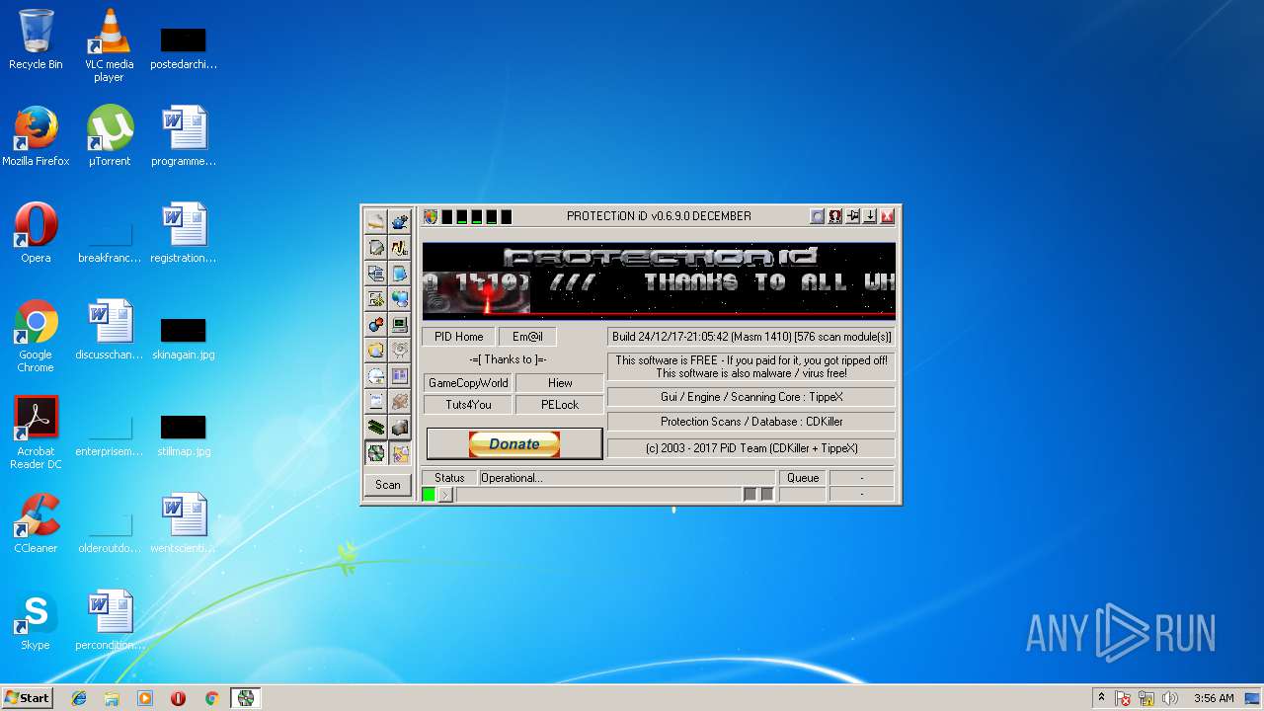
Task: Click the yellow Donate button
Action: [514, 444]
